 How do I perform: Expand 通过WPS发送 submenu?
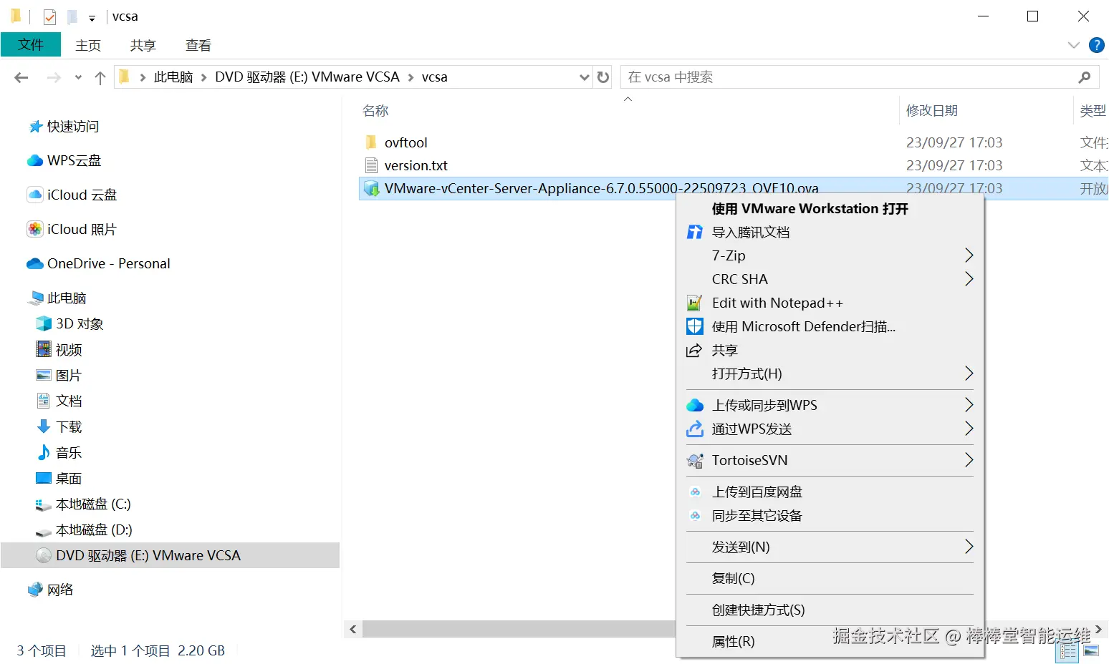pyautogui.click(x=830, y=429)
